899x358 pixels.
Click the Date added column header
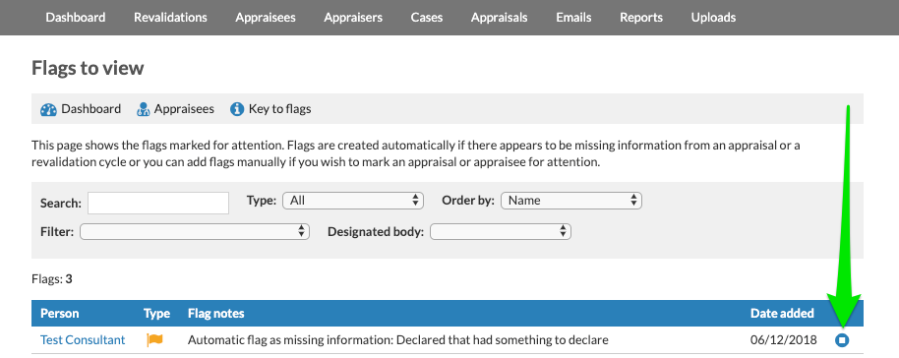click(782, 313)
